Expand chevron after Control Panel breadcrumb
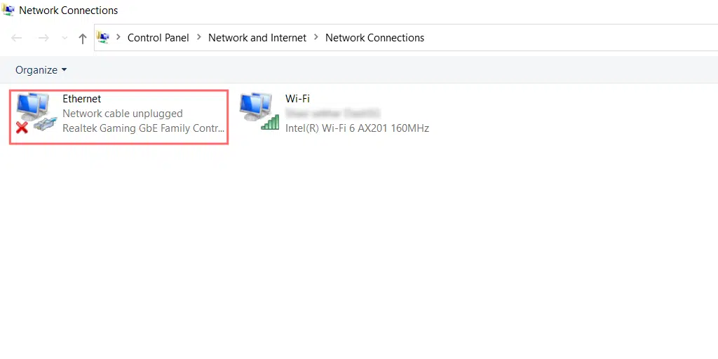 coord(198,38)
